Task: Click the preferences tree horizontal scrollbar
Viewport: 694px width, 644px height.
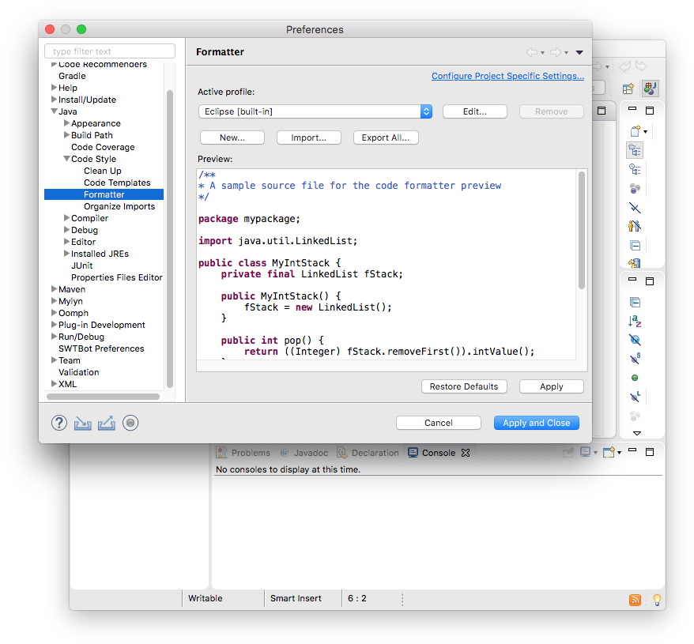Action: (x=103, y=397)
